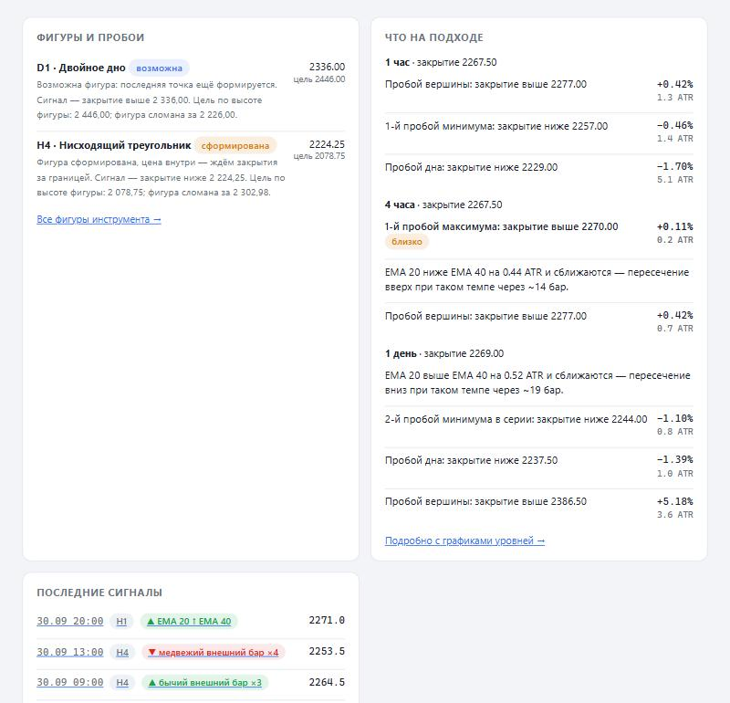Click the −1.70% value
The image size is (730, 703).
[674, 166]
